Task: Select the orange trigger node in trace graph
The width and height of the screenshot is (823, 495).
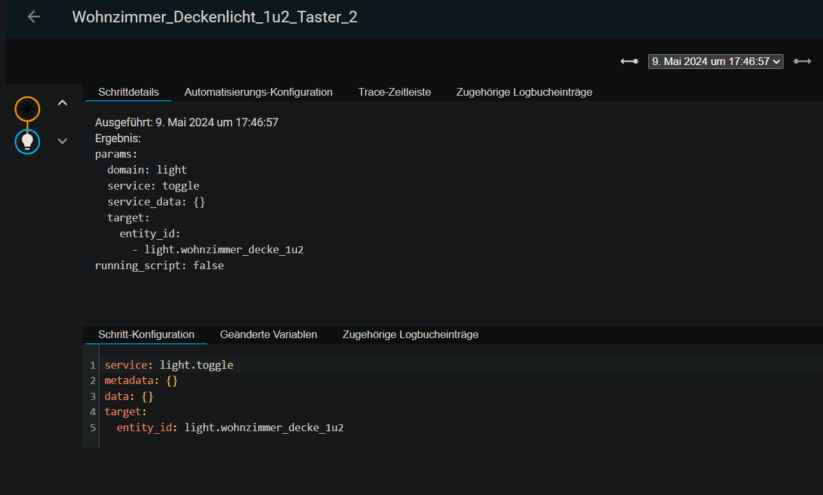Action: (x=27, y=110)
